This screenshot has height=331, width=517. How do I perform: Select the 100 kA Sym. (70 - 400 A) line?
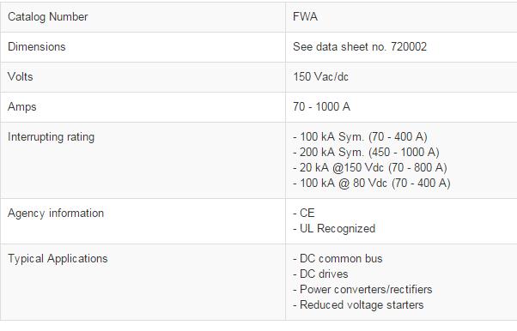pyautogui.click(x=360, y=136)
